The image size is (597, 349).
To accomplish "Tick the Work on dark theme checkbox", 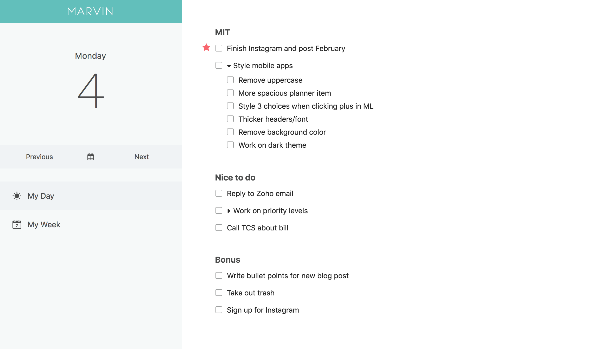I will pyautogui.click(x=230, y=145).
